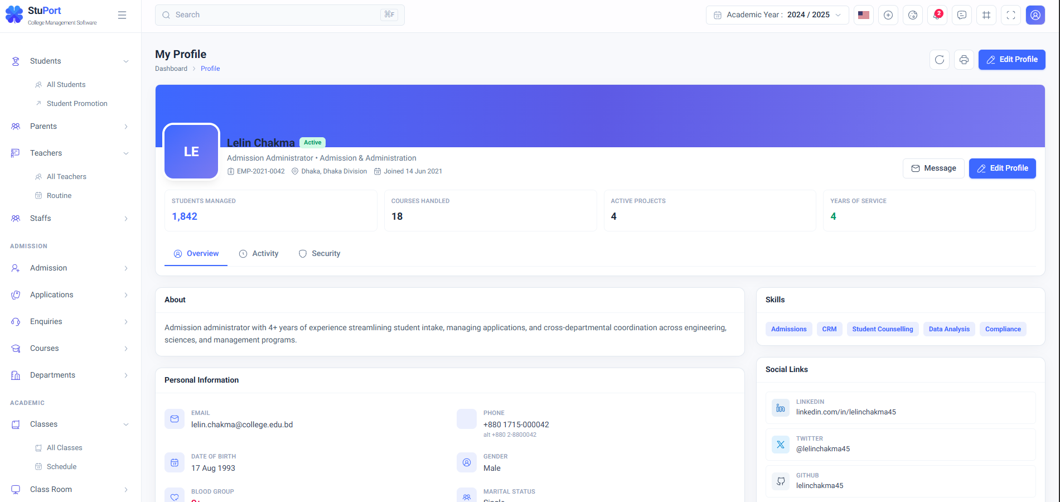Expand the Enquiries menu chevron

(x=126, y=322)
